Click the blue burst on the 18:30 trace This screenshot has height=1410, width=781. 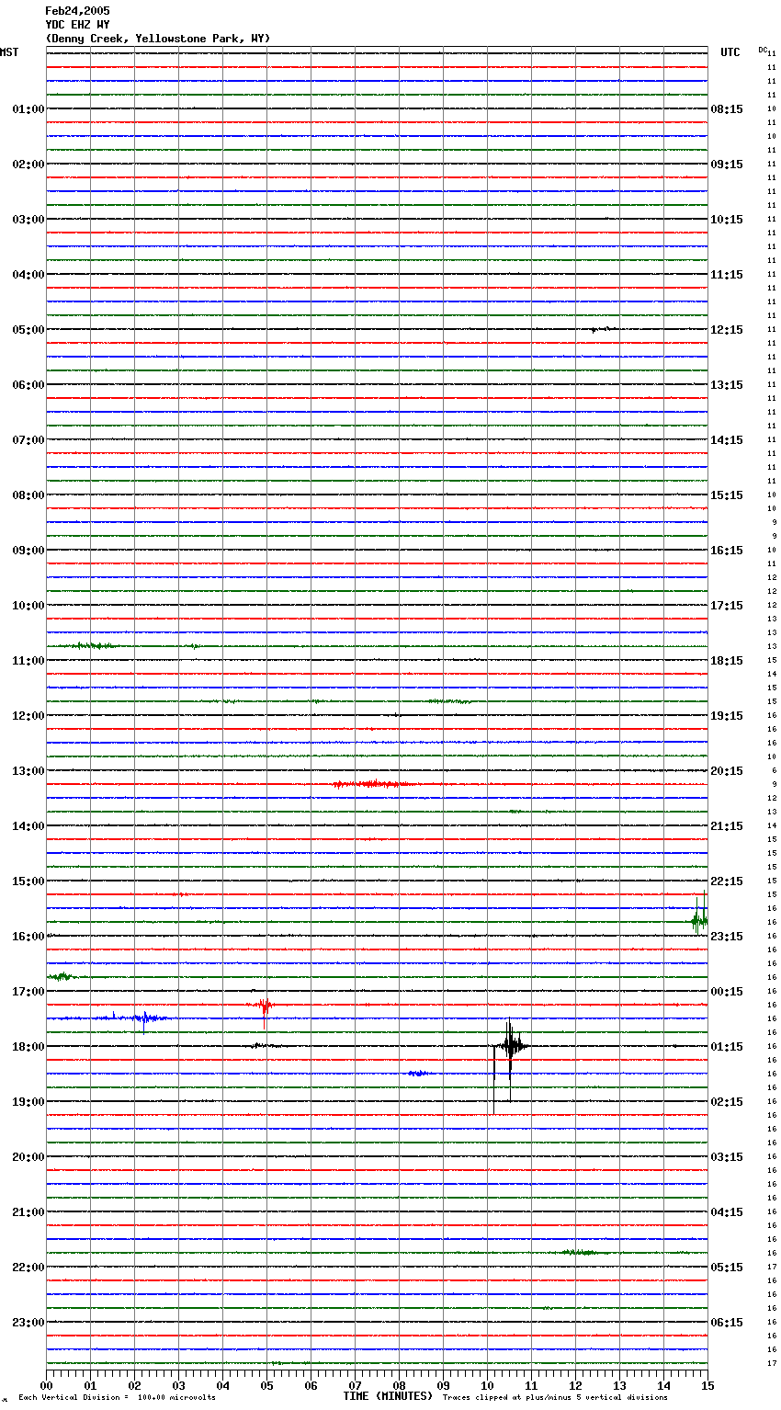tap(418, 1074)
